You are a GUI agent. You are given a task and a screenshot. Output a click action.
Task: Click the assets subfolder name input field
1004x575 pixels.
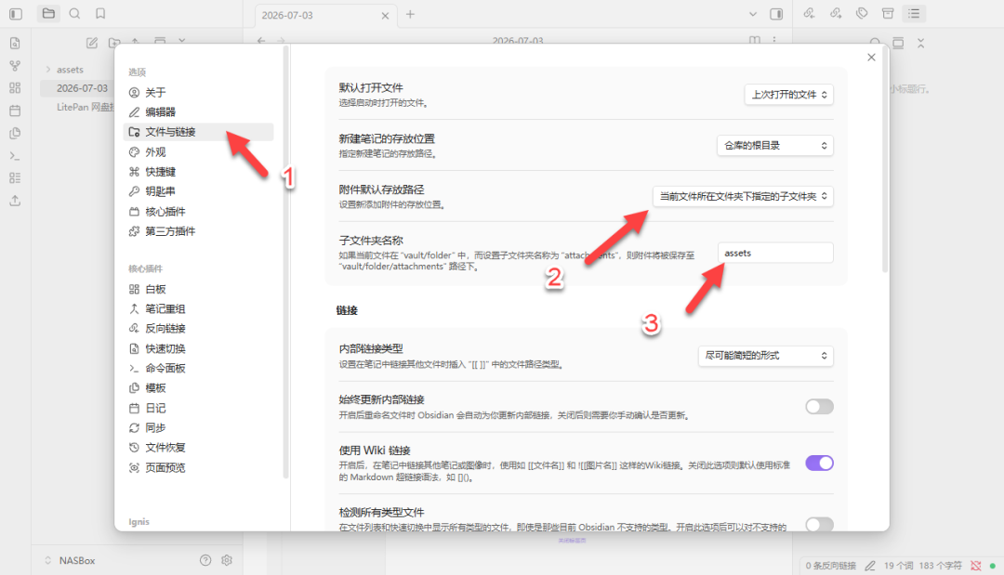click(775, 254)
